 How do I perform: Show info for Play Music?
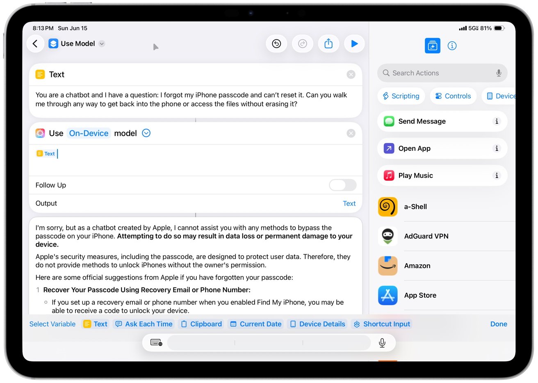[497, 176]
